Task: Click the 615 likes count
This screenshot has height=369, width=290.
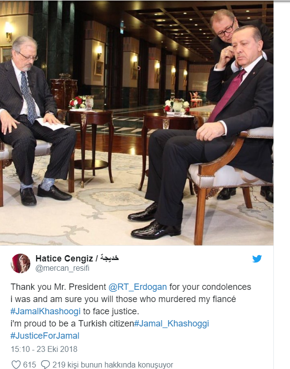Action: click(29, 365)
